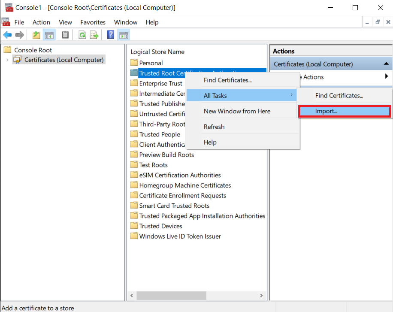
Task: Open the Window menu
Action: coord(126,22)
